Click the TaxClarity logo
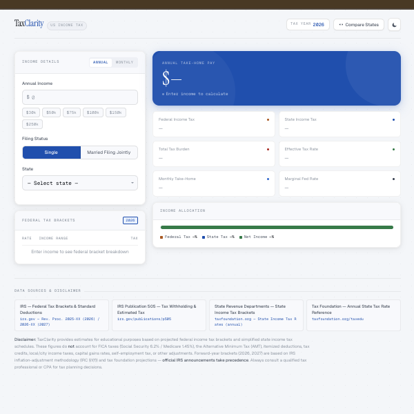The image size is (414, 414). coord(29,23)
